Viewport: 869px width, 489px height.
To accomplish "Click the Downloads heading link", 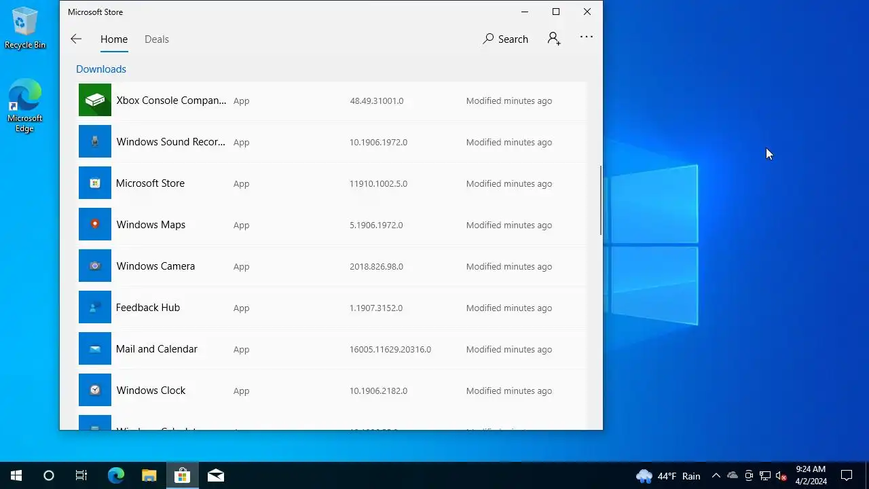I will (101, 69).
